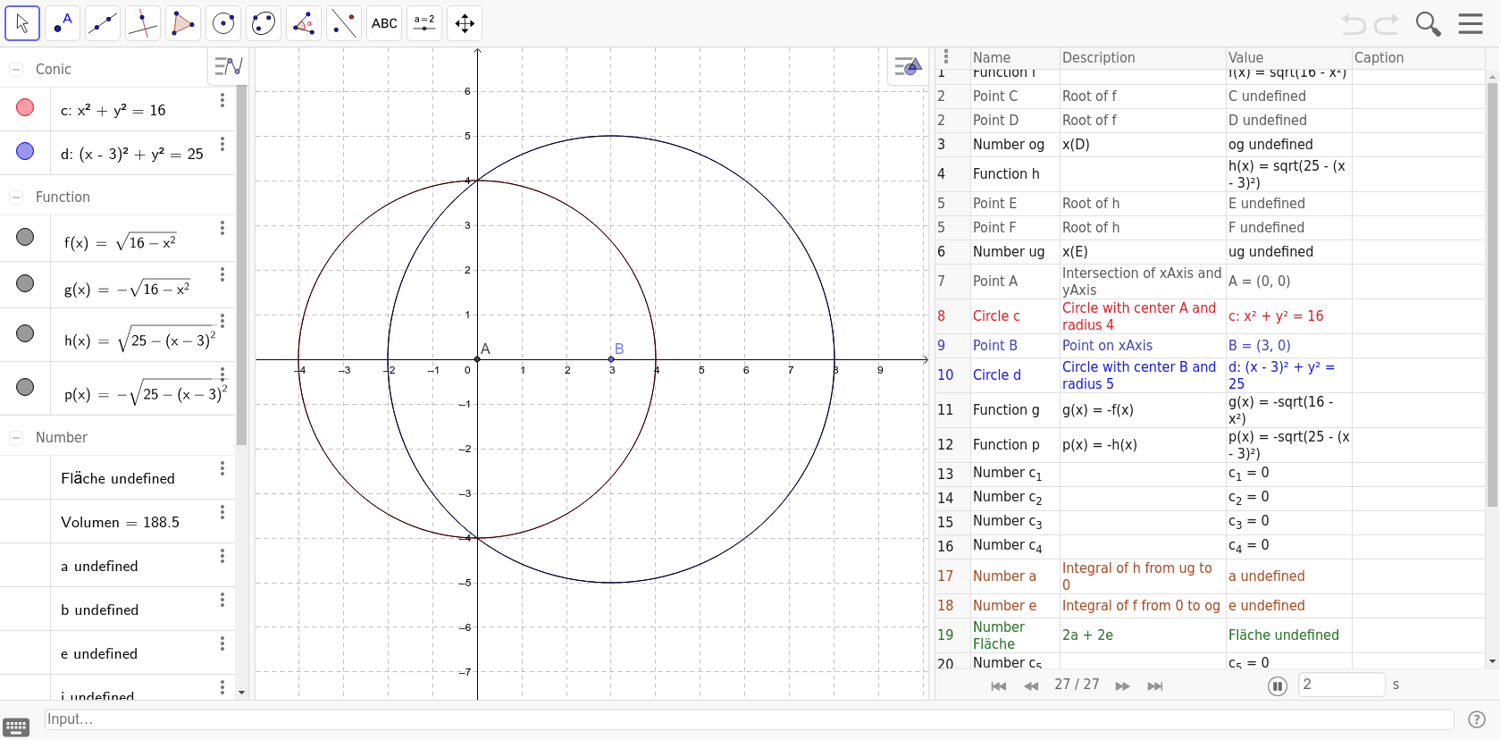Jump to first construction step
Viewport: 1501px width, 740px height.
(999, 685)
